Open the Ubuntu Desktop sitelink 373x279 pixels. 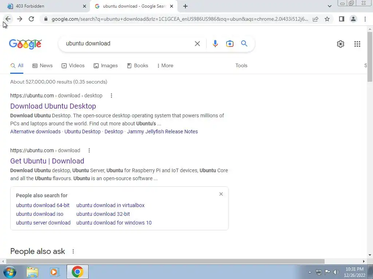[83, 132]
